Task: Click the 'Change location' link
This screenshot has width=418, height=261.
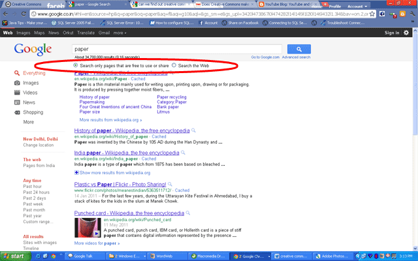Action: click(x=39, y=145)
